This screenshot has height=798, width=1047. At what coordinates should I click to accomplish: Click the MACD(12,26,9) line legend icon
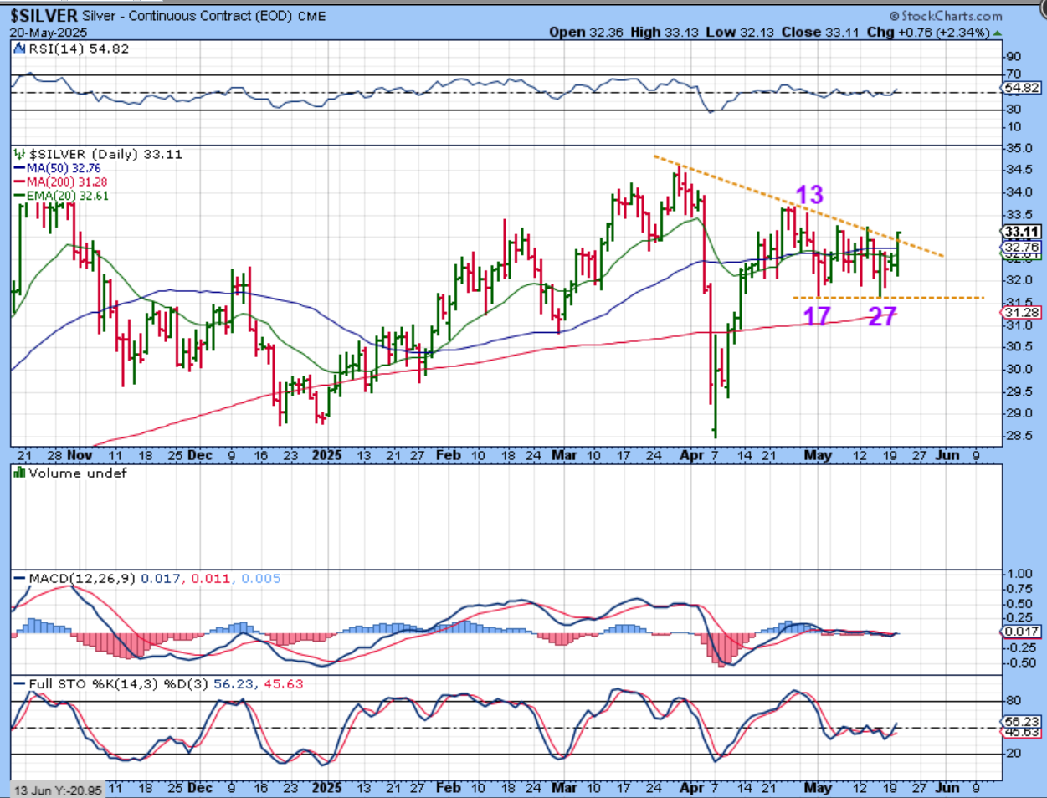(19, 579)
